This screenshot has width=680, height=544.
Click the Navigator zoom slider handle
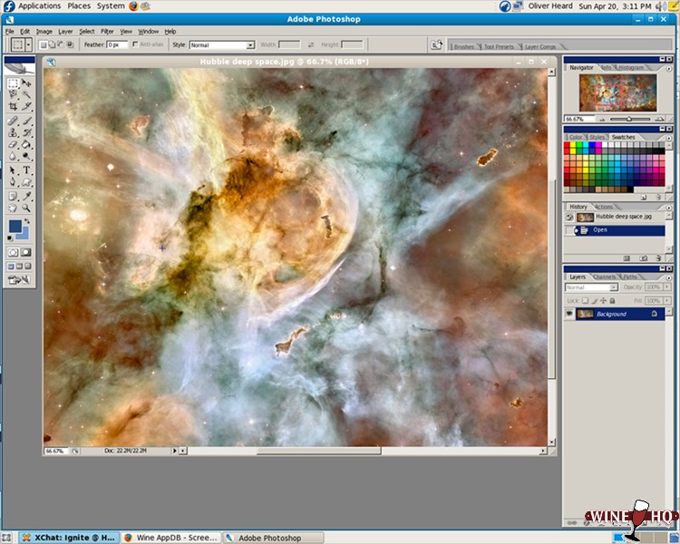click(629, 119)
